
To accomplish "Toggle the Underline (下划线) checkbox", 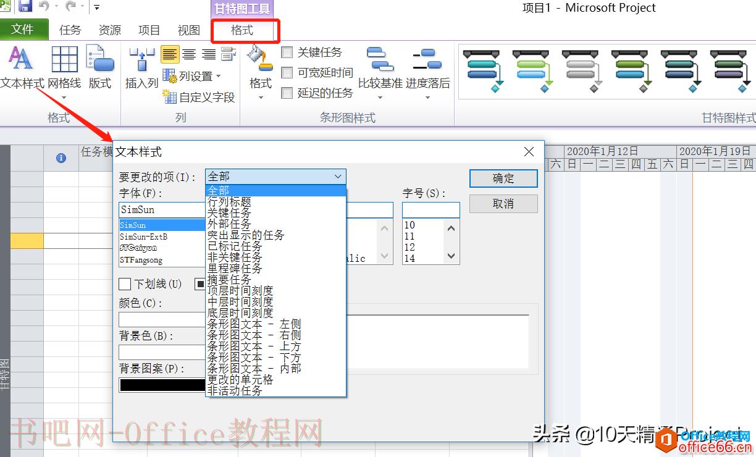I will click(x=125, y=284).
